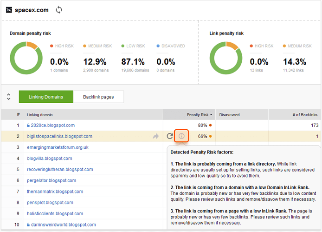The height and width of the screenshot is (232, 322).
Task: Switch to the Linking Domains tab
Action: pyautogui.click(x=46, y=97)
